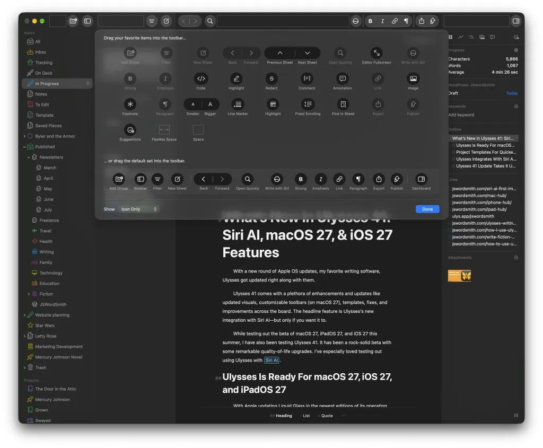The image size is (543, 448).
Task: Click the Smaller text size button
Action: 193,104
